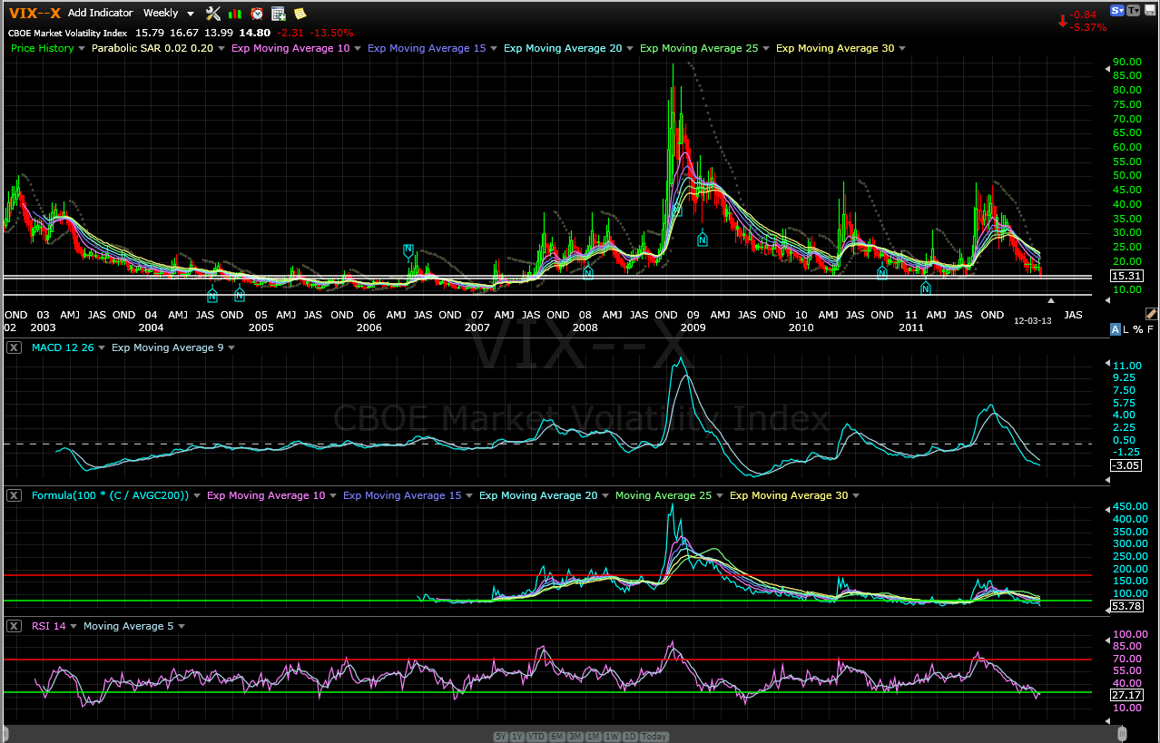Click the 53.78 formula value label
Viewport: 1160px width, 743px height.
[x=1126, y=605]
